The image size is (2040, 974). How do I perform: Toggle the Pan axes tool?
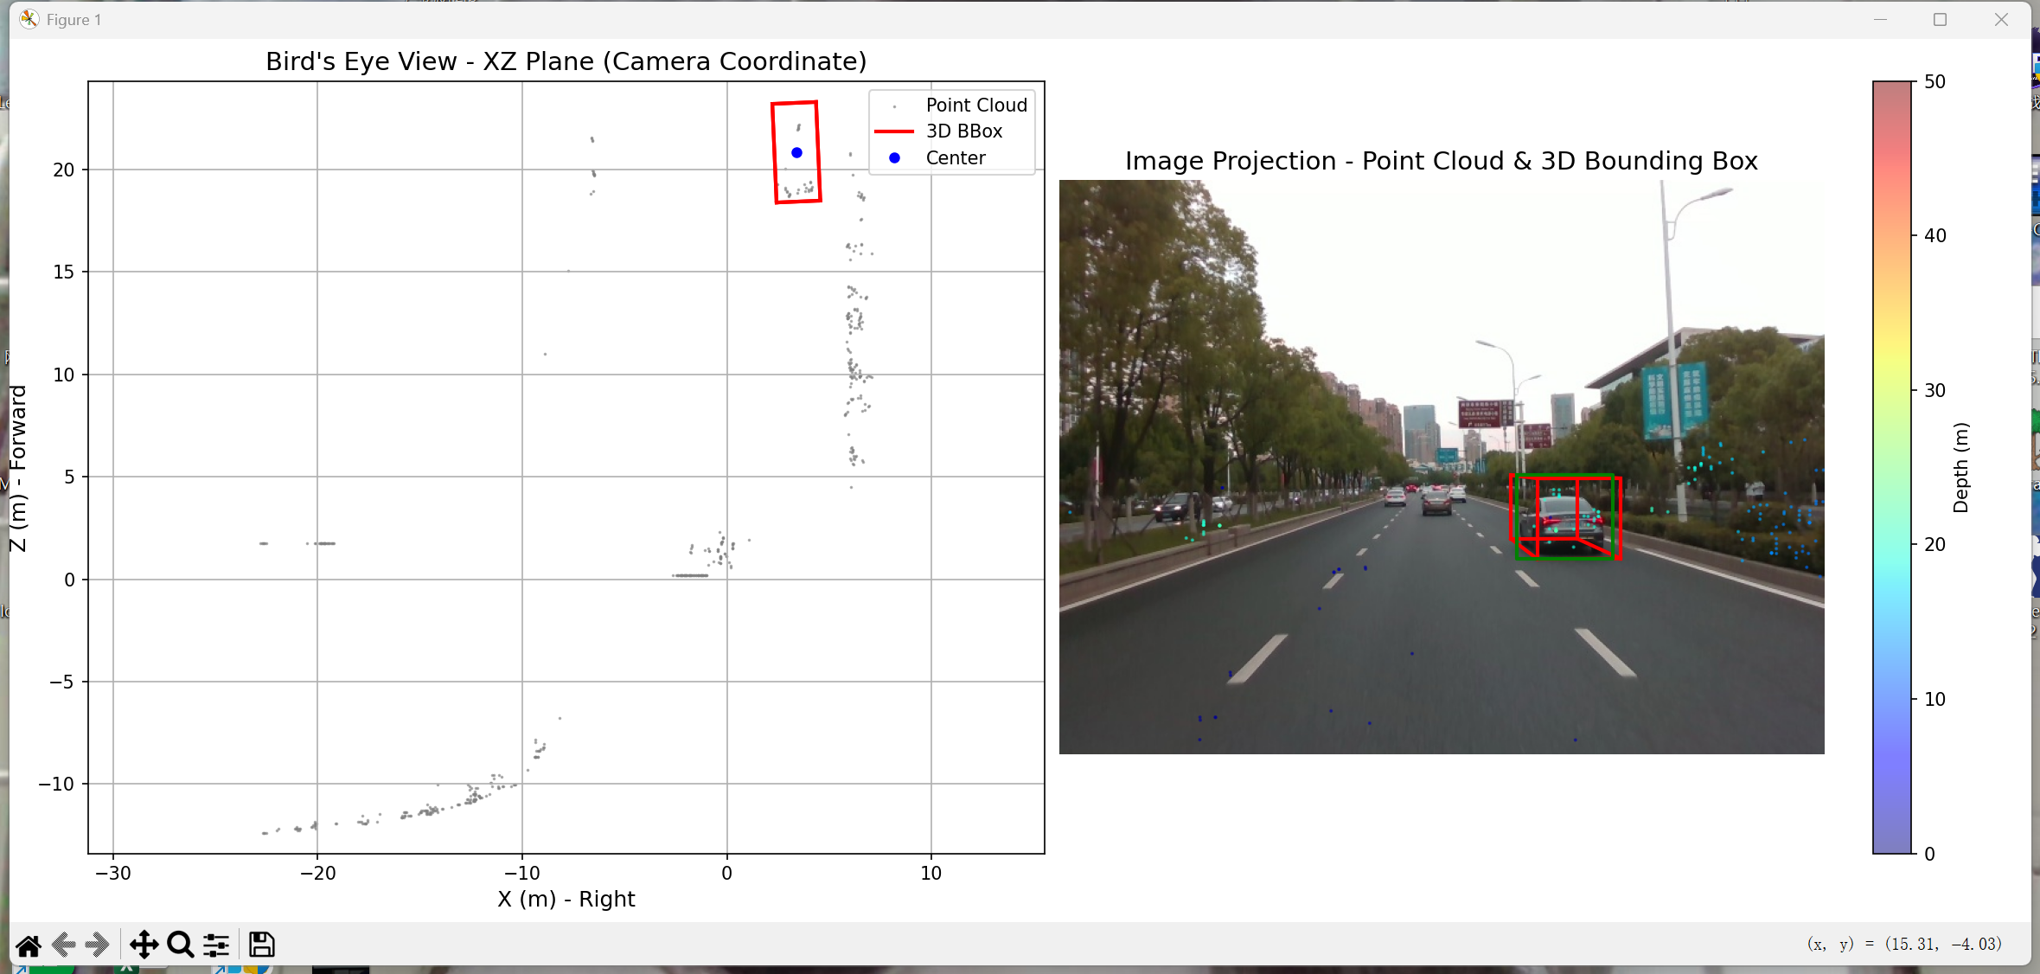(x=144, y=945)
